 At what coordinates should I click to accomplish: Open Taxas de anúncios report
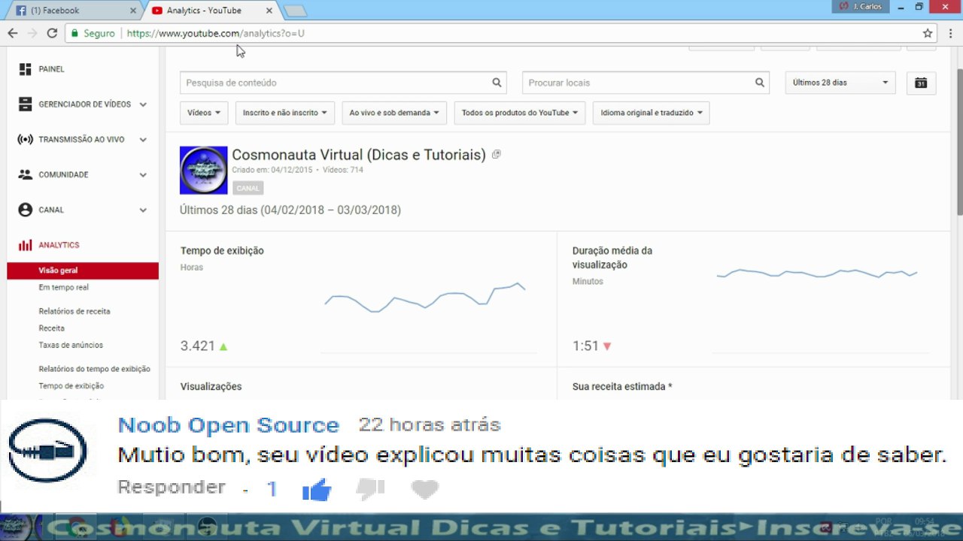pos(71,346)
